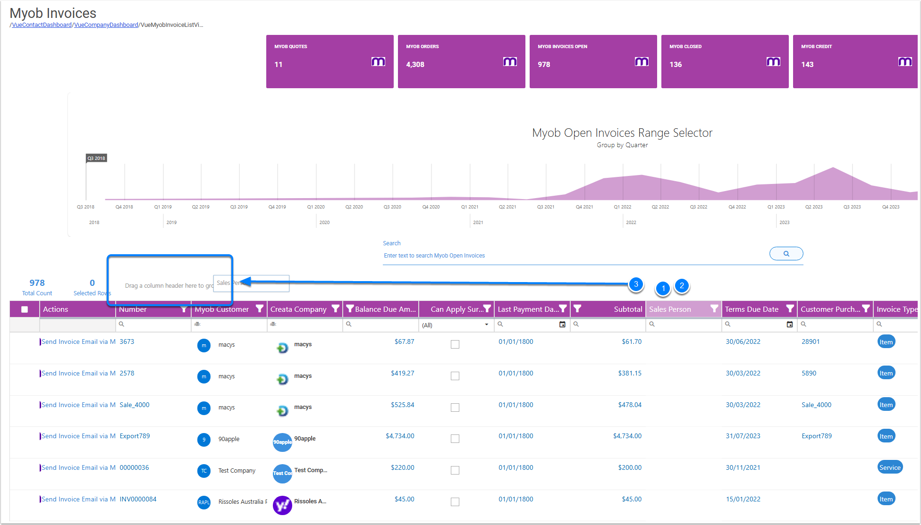Viewport: 921px width, 525px height.
Task: Click RAPL customer avatar
Action: 204,502
